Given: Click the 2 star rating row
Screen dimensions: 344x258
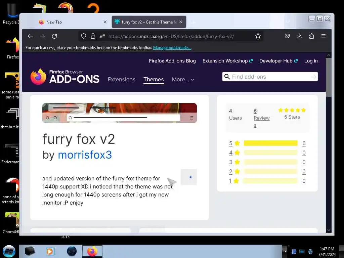Looking at the screenshot, I should [x=267, y=172].
